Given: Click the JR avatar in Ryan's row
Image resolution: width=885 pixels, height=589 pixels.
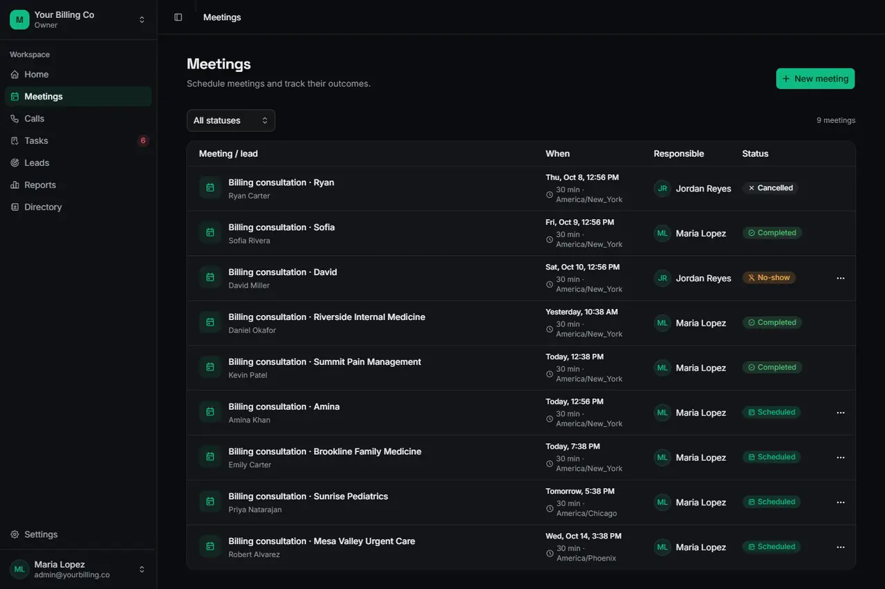Looking at the screenshot, I should [662, 189].
